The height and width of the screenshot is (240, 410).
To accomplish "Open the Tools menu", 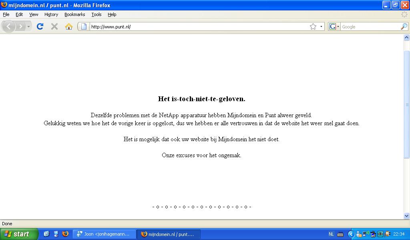I will click(x=96, y=14).
